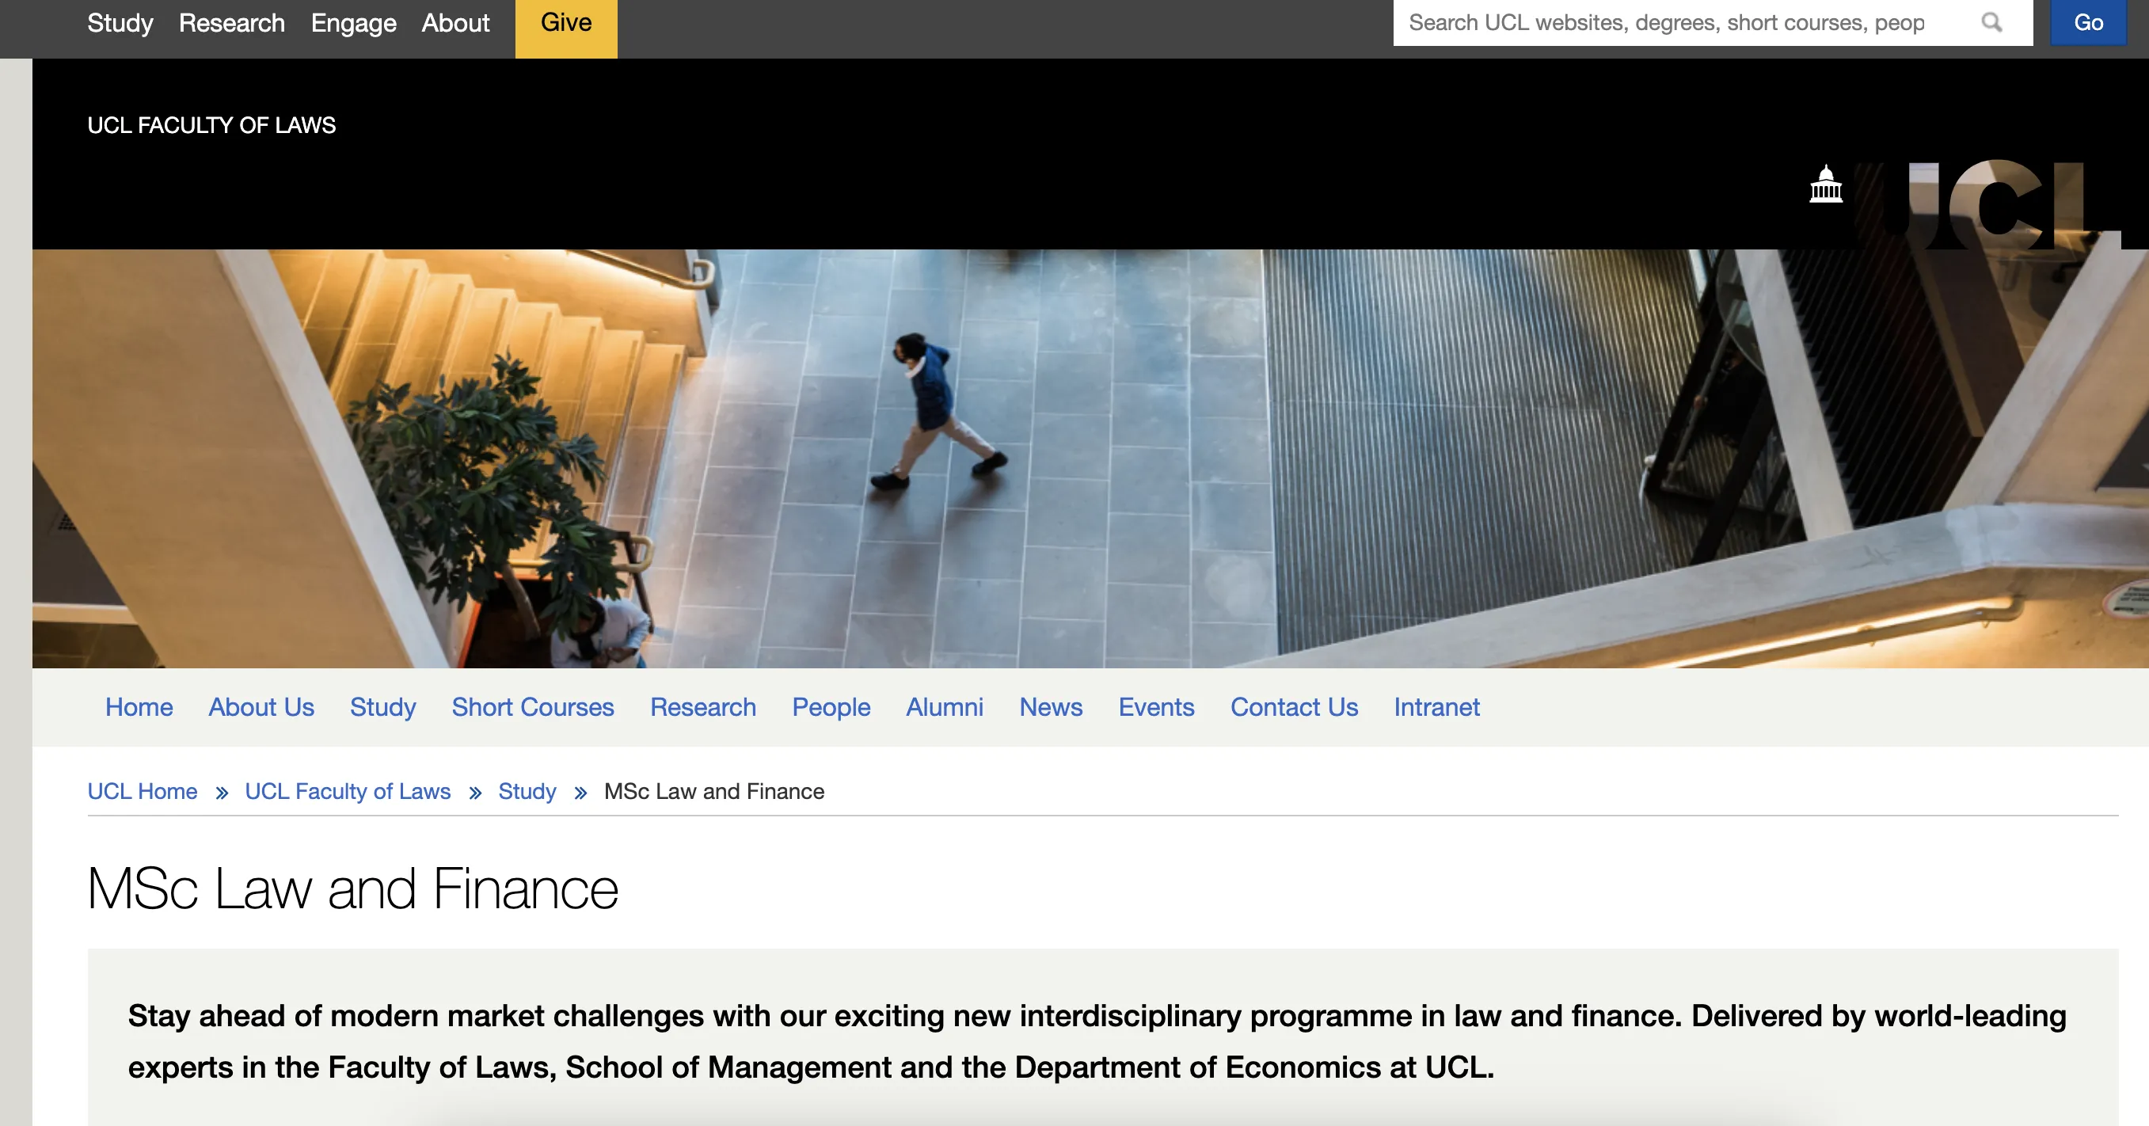Select Engage in the top menu
The width and height of the screenshot is (2149, 1126).
coord(353,23)
